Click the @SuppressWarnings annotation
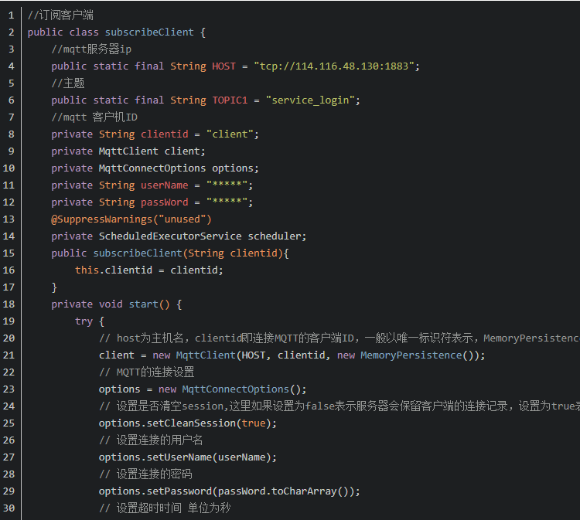 131,219
